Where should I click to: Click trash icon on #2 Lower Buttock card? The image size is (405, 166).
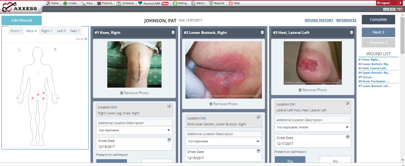[262, 33]
